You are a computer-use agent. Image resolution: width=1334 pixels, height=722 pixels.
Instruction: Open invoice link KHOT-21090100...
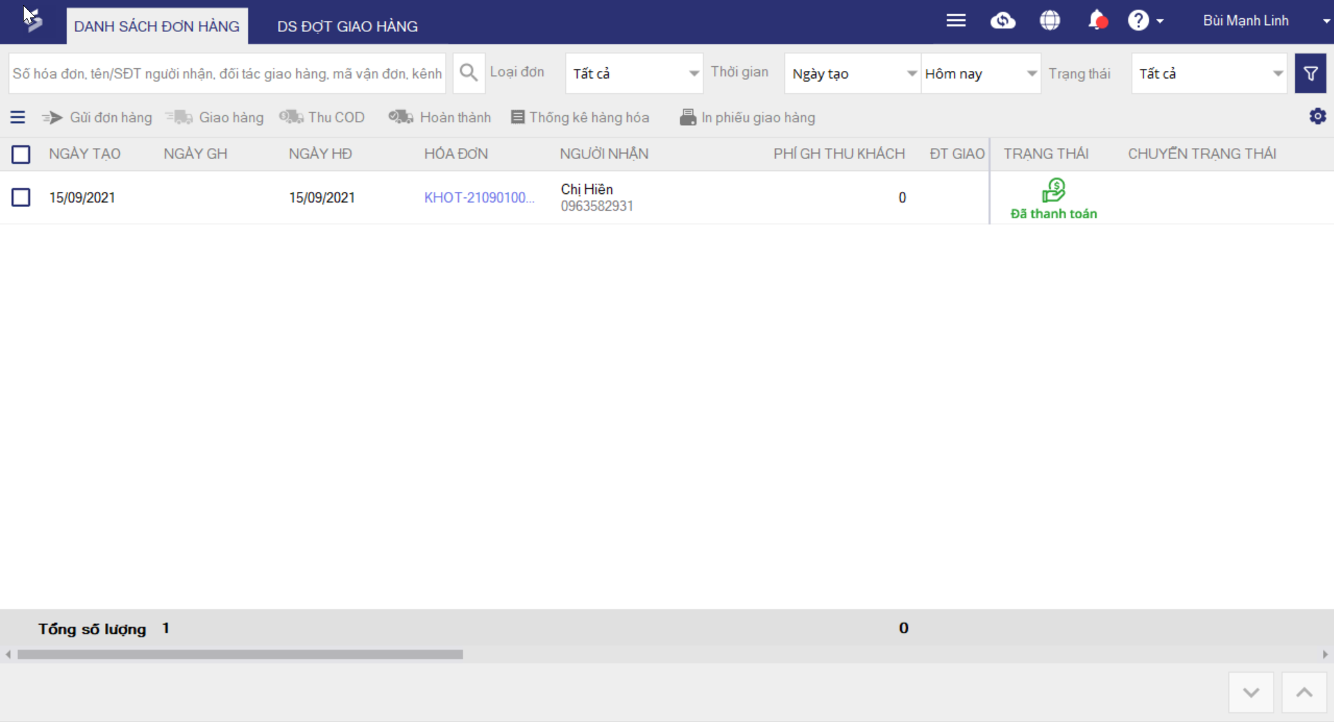[x=479, y=197]
